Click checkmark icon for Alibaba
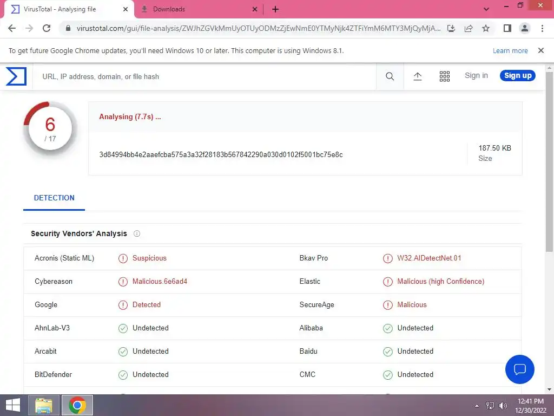 click(x=387, y=328)
